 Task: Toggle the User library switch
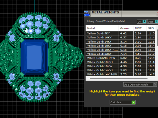(153, 21)
